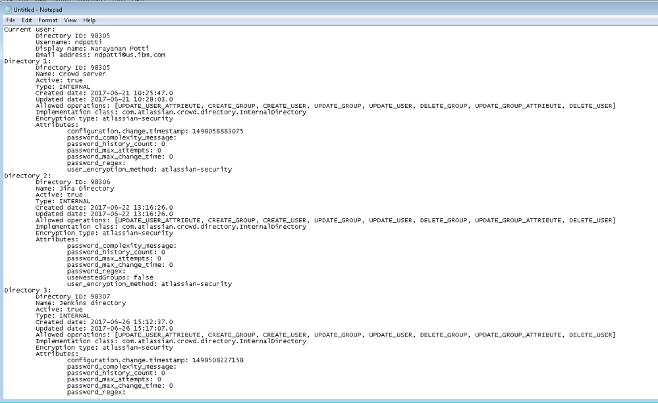
Task: Click 'Updated date: 2017-06-21 10:28:03.0' line
Action: point(104,99)
